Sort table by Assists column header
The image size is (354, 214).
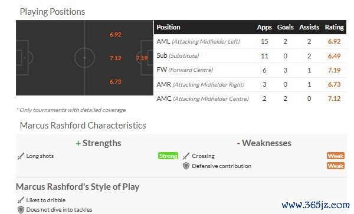[309, 27]
